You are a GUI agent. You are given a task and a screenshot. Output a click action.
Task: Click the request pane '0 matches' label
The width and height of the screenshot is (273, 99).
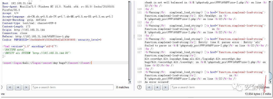click(x=123, y=87)
